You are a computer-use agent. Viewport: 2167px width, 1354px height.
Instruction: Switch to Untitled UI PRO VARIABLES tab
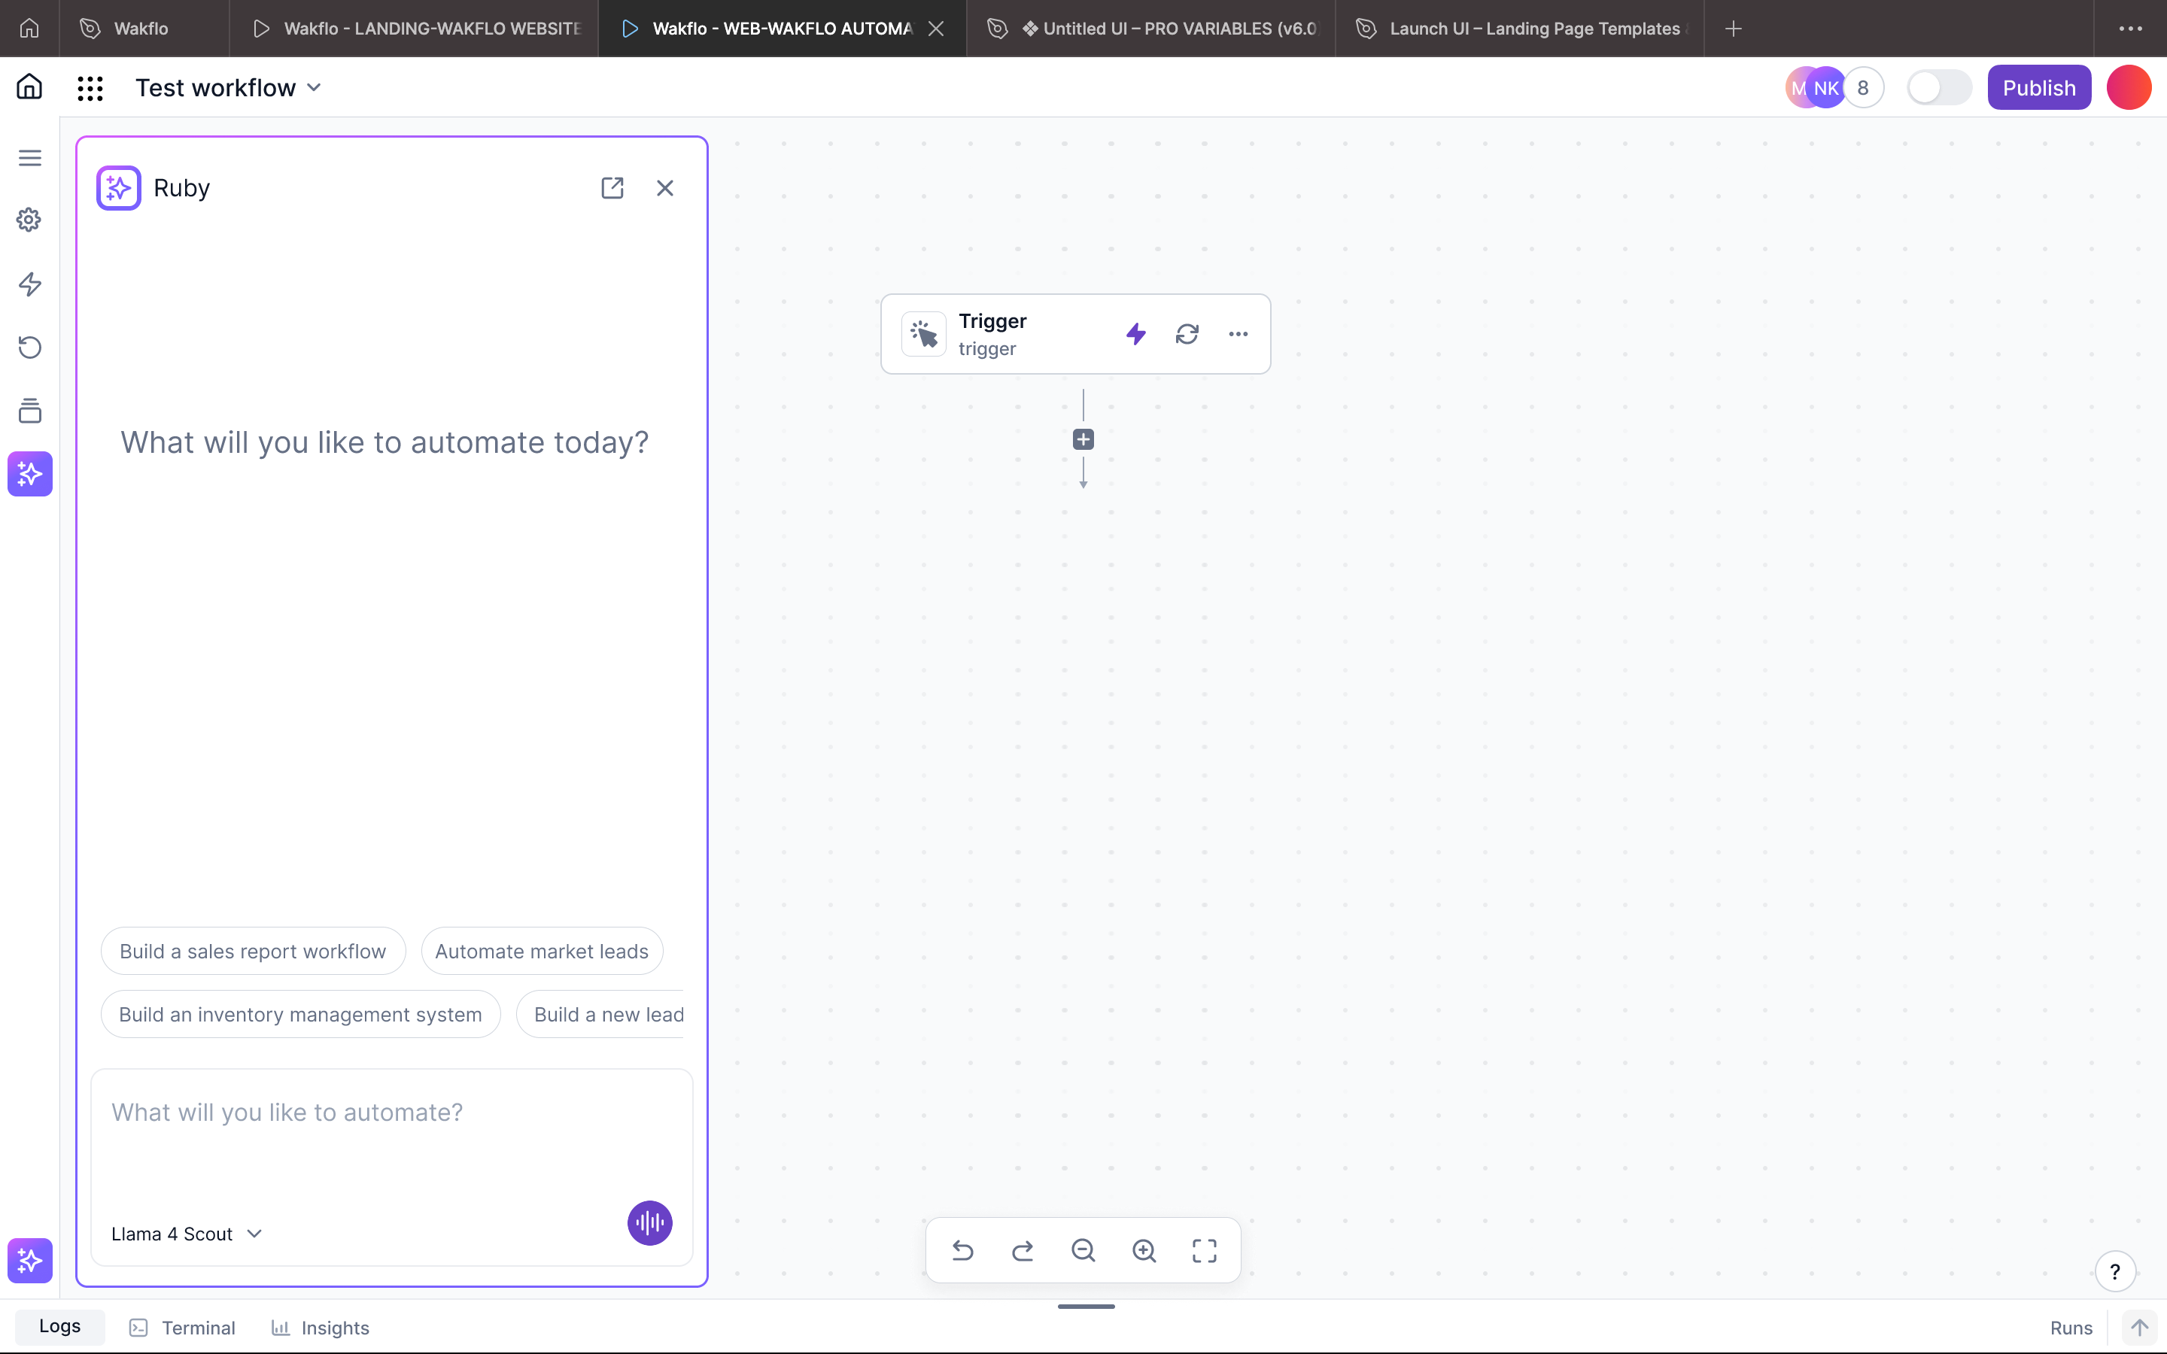click(x=1151, y=29)
